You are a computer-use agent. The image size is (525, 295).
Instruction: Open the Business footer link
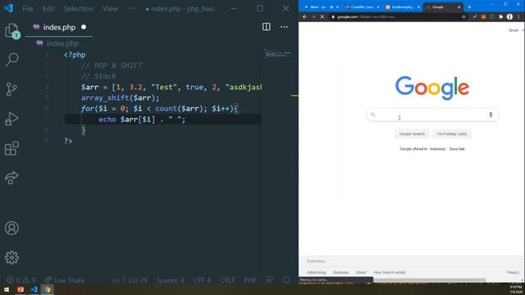point(341,272)
